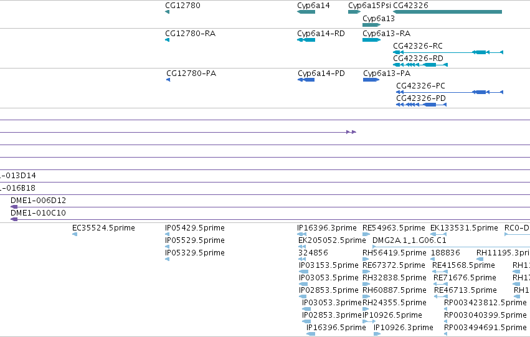Click the Cyp6a13 gene label
530x337 pixels.
[379, 19]
